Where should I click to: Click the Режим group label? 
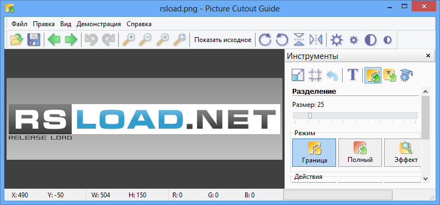click(305, 133)
